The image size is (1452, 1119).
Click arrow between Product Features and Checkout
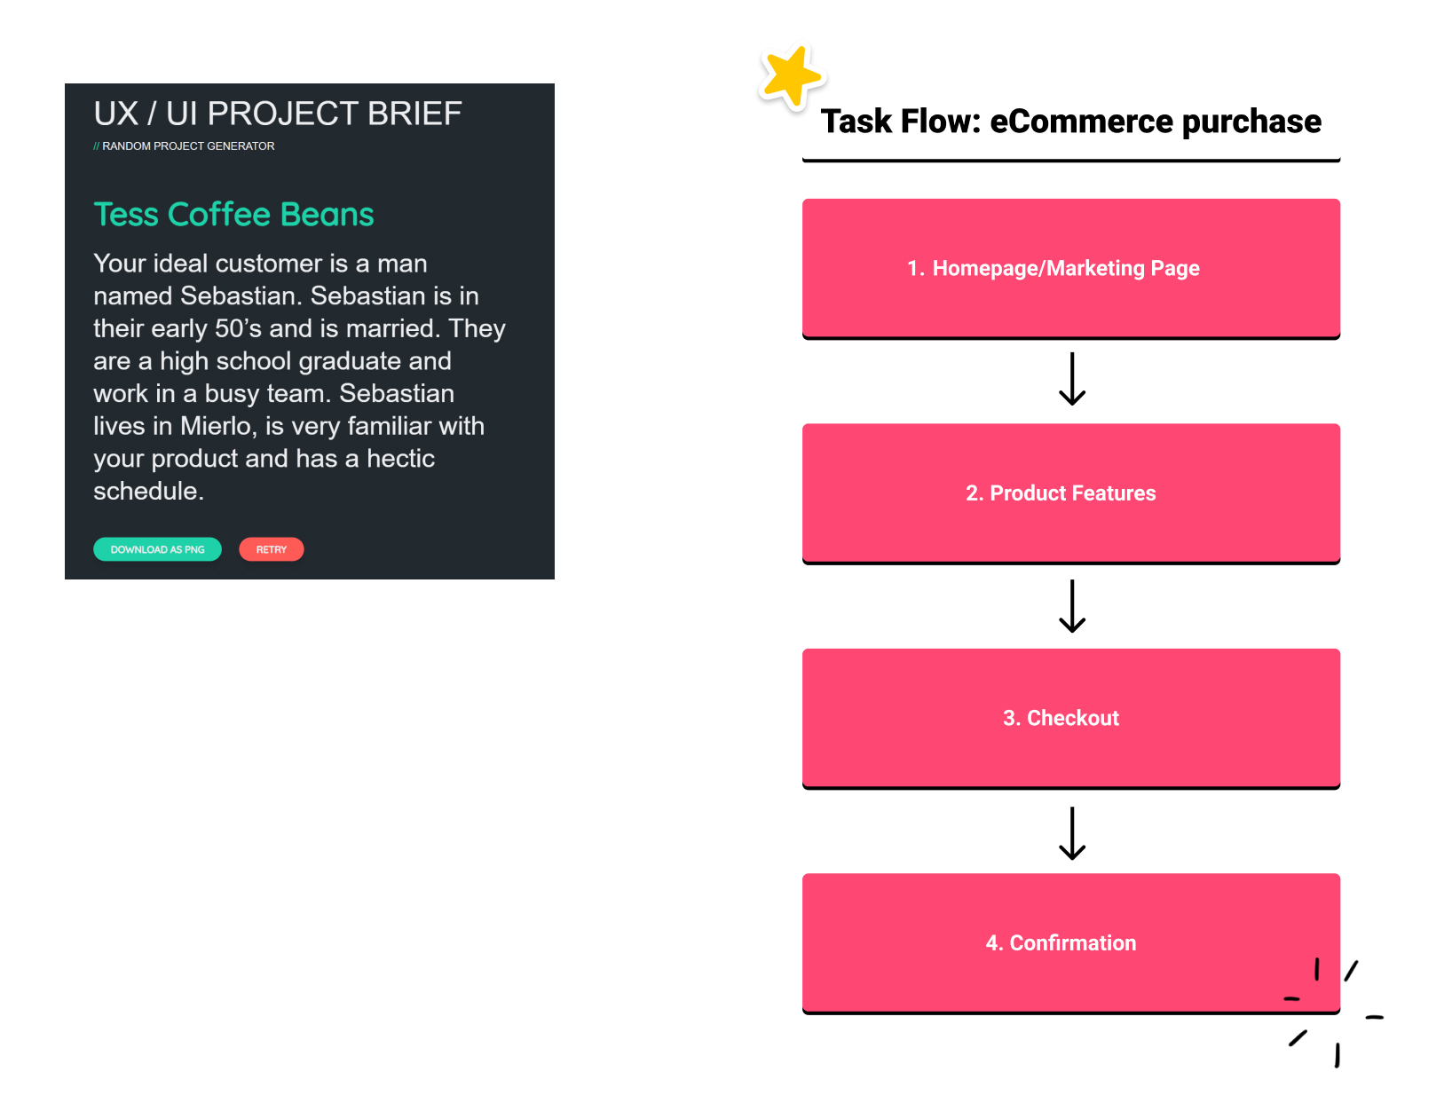point(1072,606)
